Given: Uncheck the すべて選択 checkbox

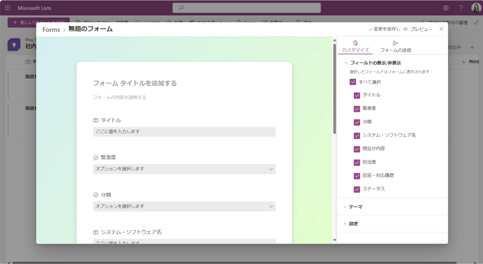Looking at the screenshot, I should 353,82.
